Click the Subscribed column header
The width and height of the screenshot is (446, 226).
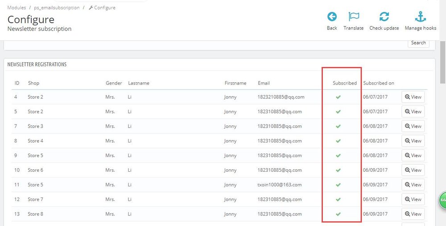pos(344,83)
